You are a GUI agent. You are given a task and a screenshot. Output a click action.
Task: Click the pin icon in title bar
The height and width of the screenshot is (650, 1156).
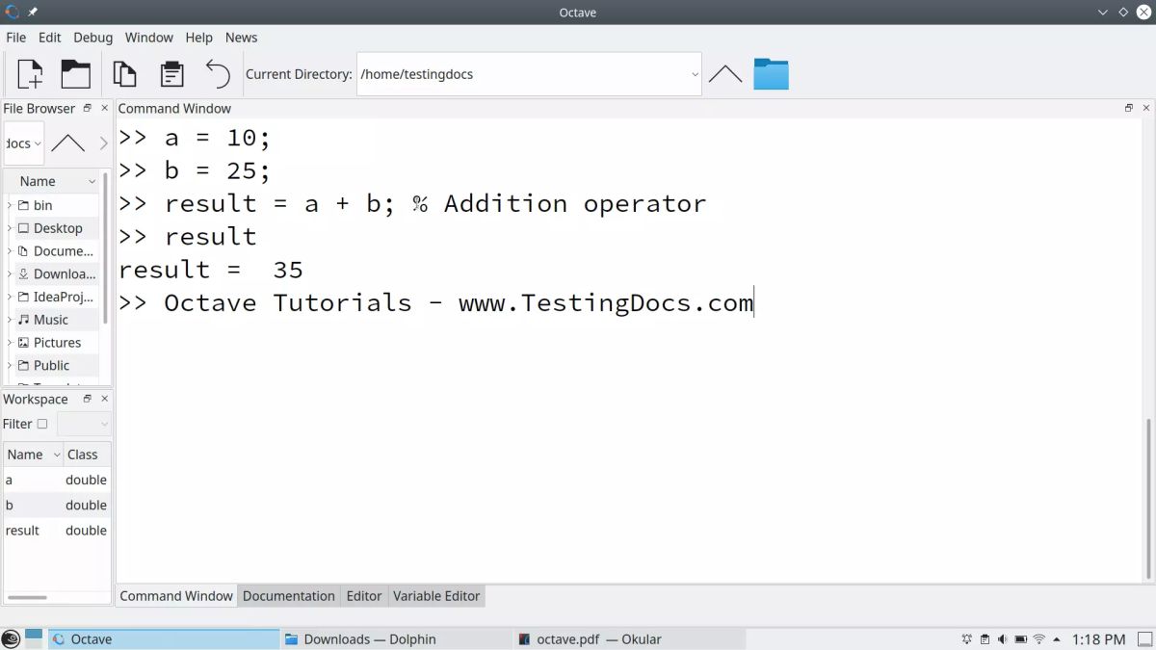click(33, 12)
